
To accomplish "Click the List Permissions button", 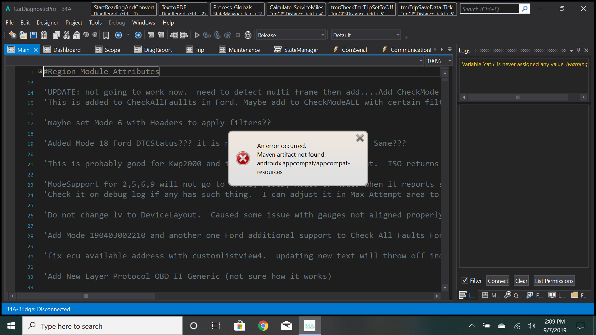I will [554, 281].
